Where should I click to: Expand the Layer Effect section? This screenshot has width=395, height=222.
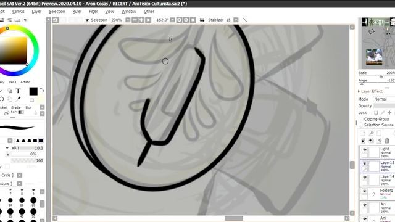359,91
